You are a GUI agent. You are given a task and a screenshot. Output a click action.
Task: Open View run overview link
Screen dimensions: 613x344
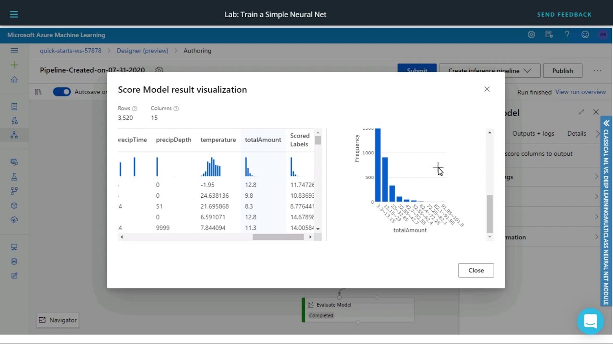pos(580,92)
